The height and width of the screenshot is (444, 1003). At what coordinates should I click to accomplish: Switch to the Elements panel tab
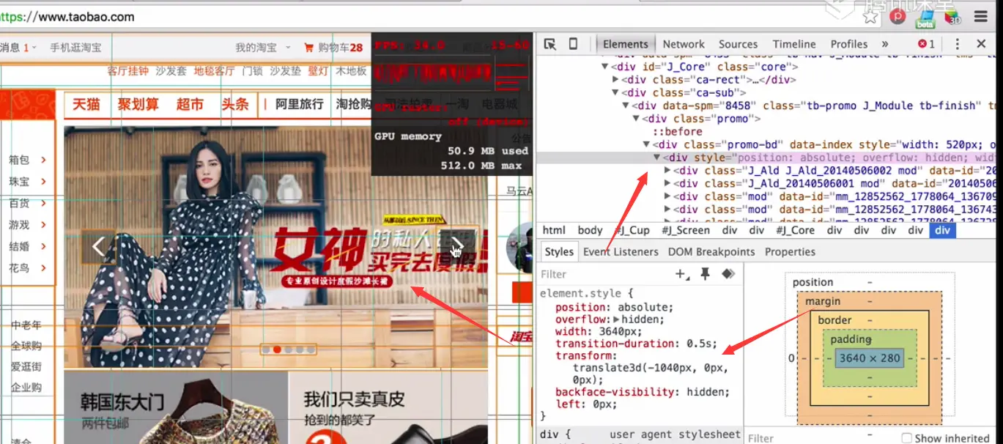click(625, 44)
